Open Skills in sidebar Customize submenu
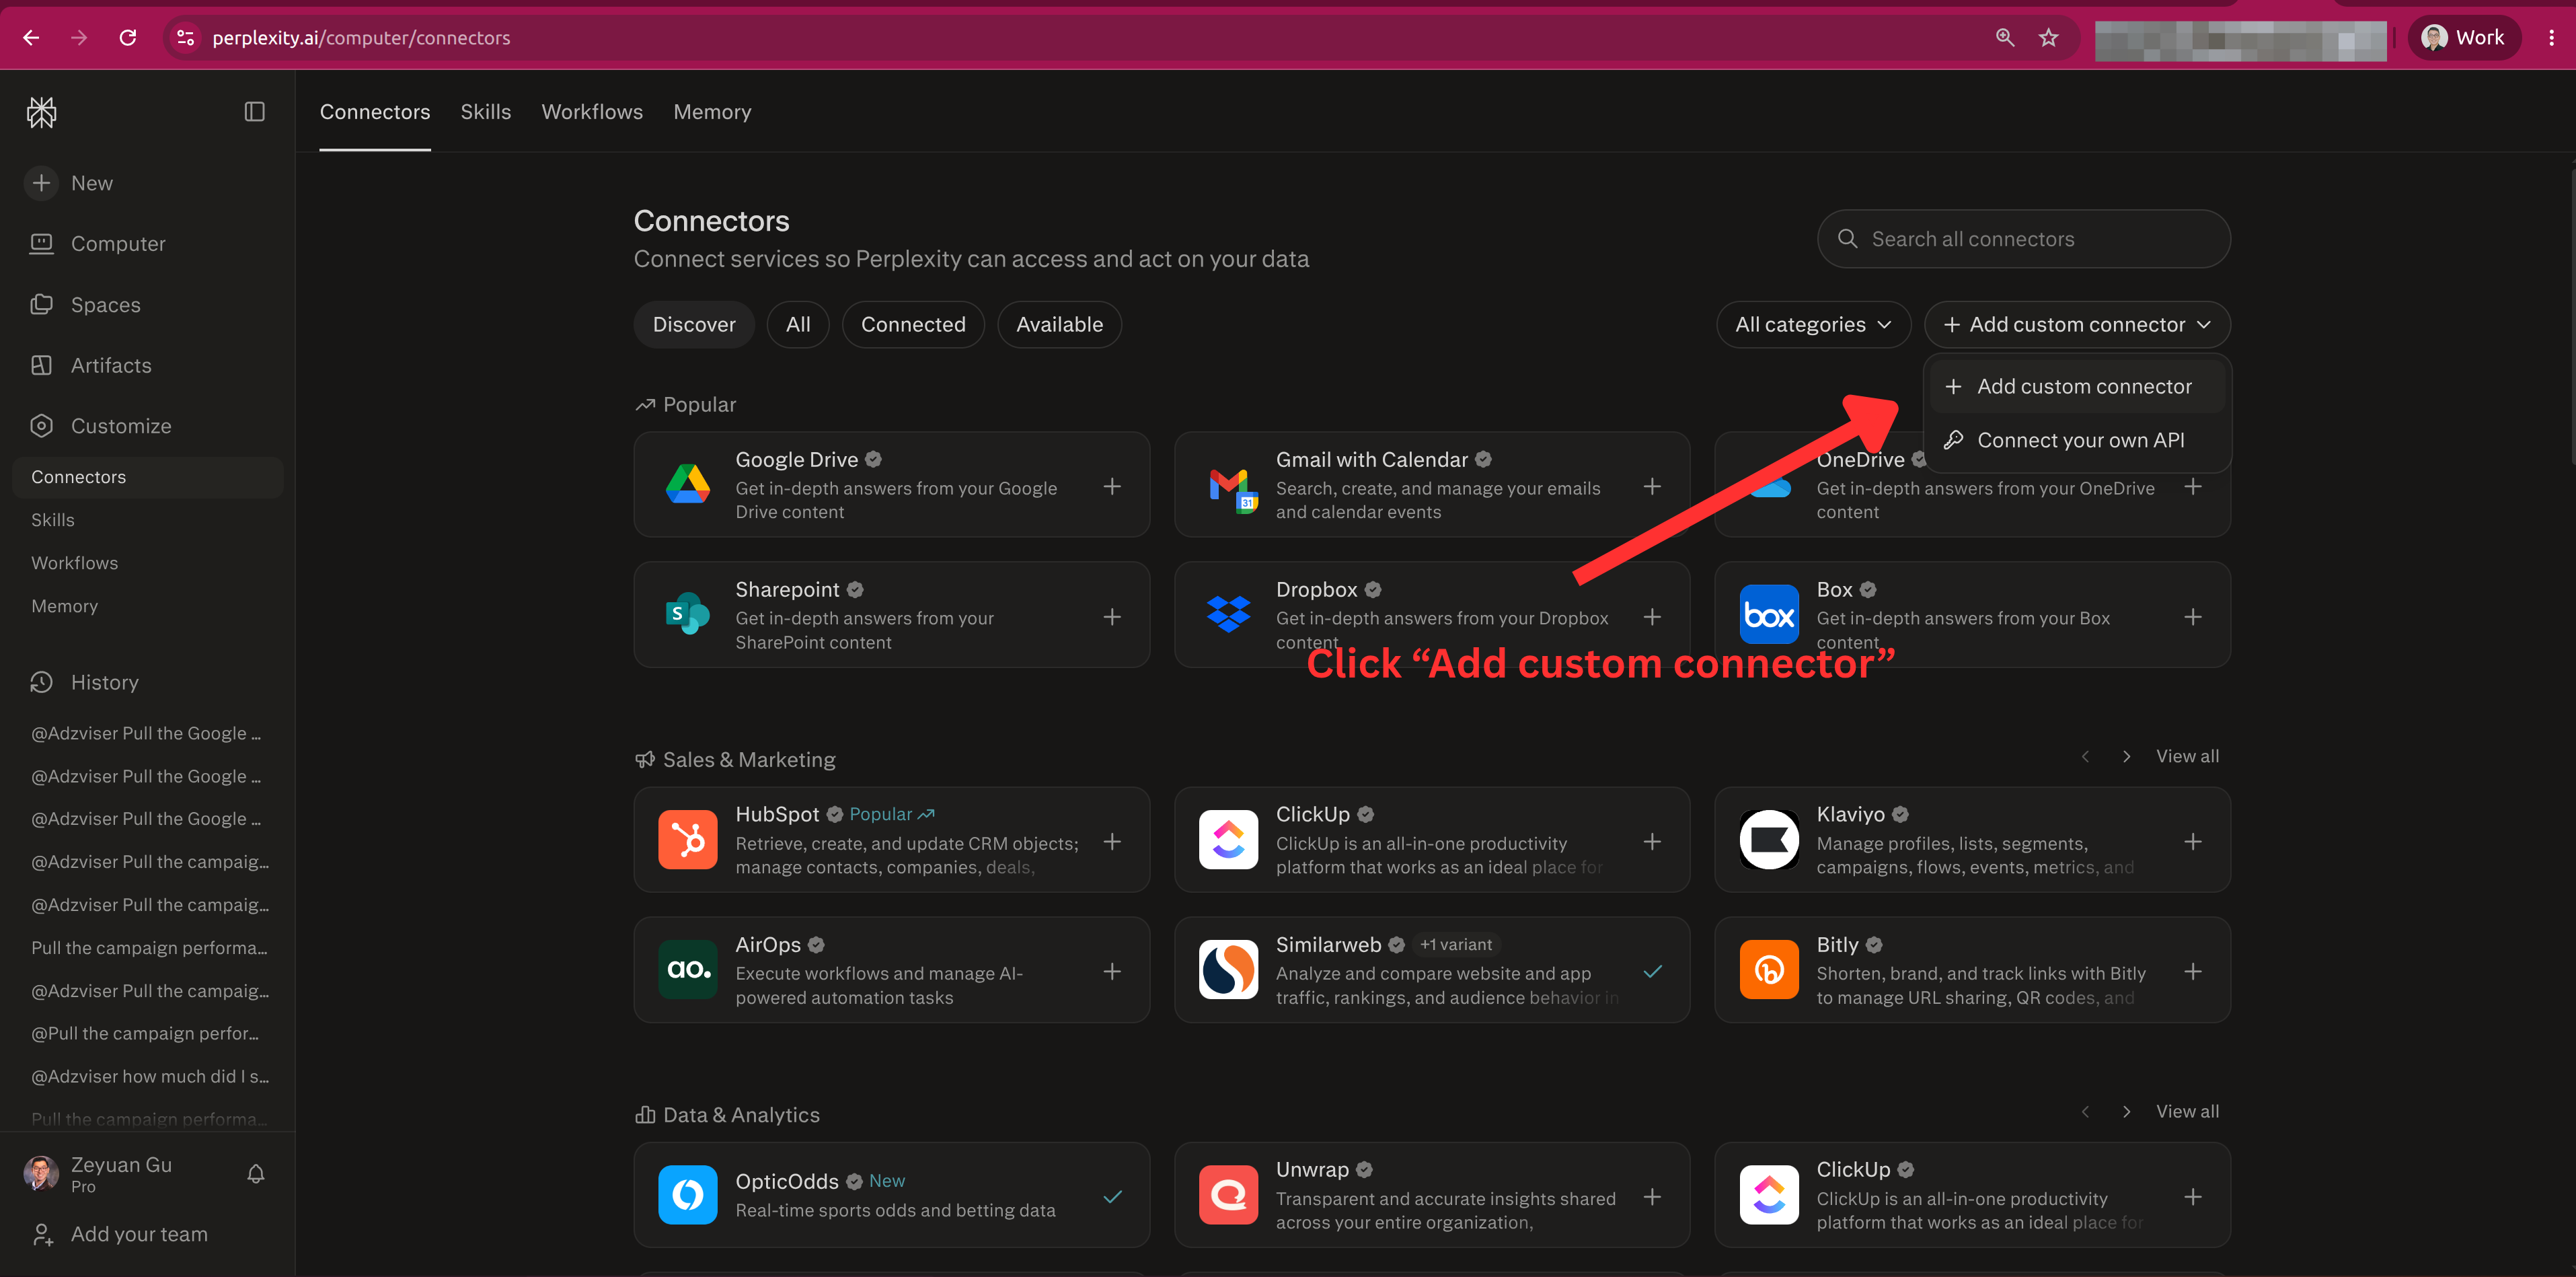Screen dimensions: 2576x1277 click(53, 520)
